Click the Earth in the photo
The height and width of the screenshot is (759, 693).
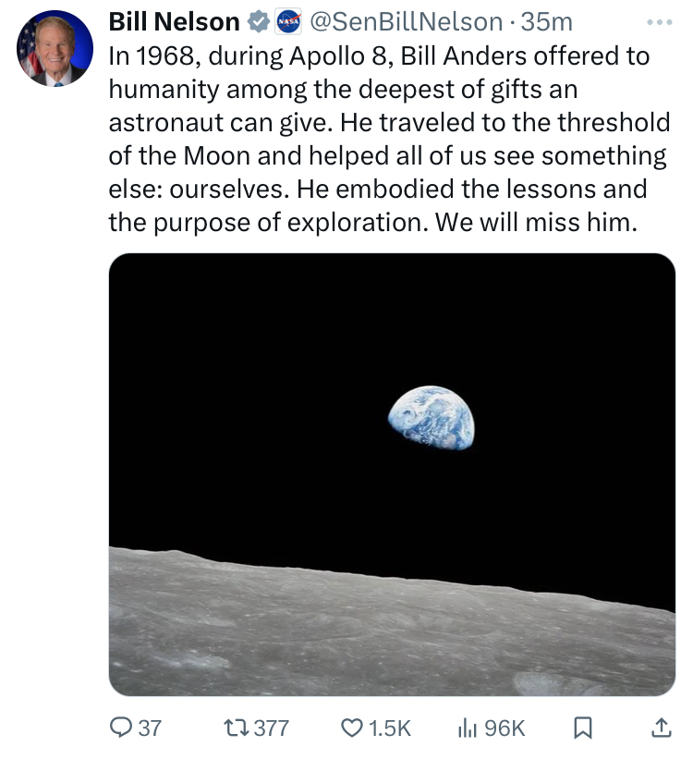tap(432, 417)
